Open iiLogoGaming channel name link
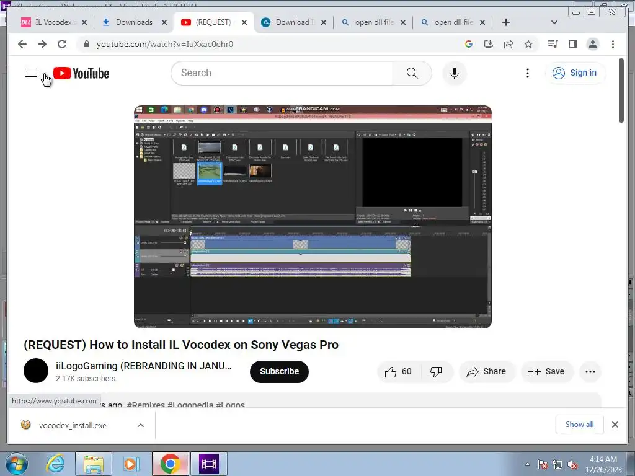Screen dimensions: 635x476 (x=144, y=366)
